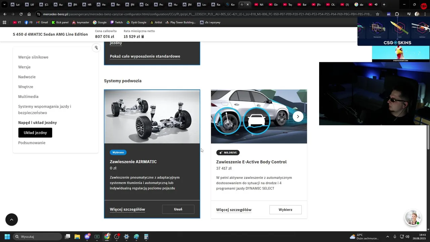Open Discord from the taskbar
This screenshot has width=430, height=242.
[87, 237]
